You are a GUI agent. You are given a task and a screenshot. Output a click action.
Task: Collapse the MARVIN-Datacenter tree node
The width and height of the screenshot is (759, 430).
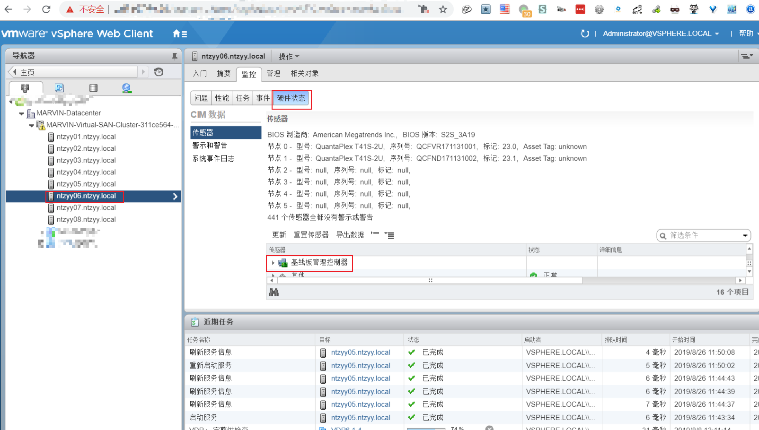[21, 113]
